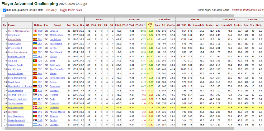264x131 pixels.
Task: Open Unai Simón player page
Action: tap(14, 35)
